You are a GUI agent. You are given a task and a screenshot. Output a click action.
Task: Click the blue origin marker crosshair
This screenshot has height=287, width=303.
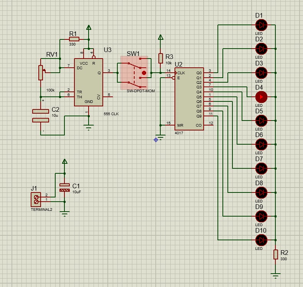[156, 140]
